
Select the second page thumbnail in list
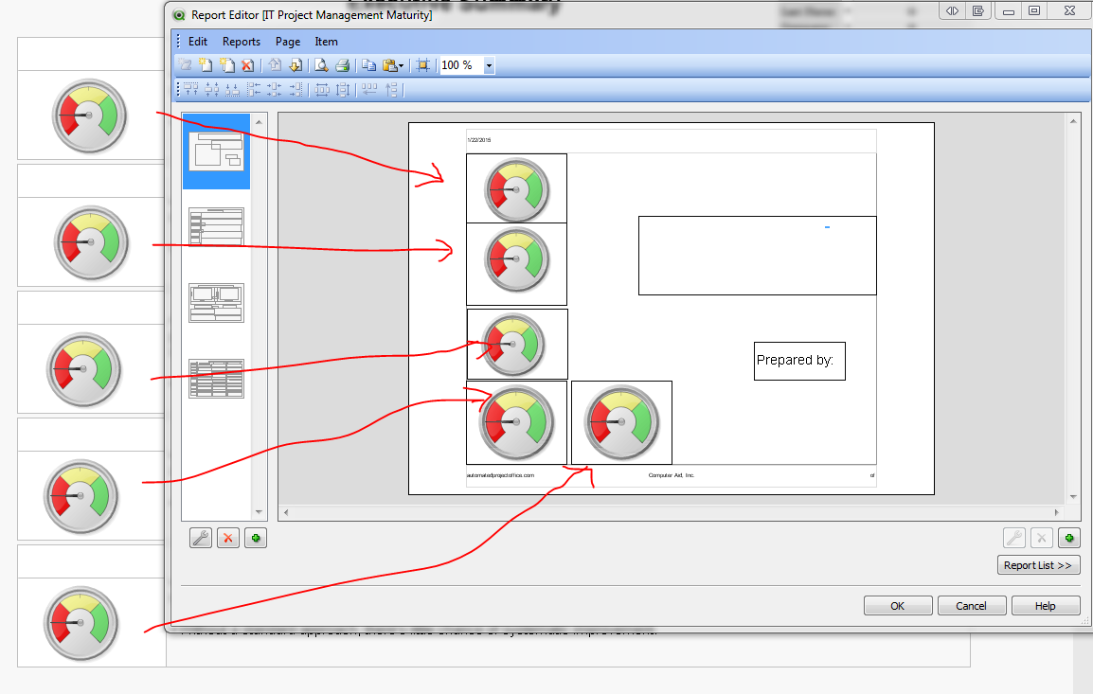click(216, 226)
